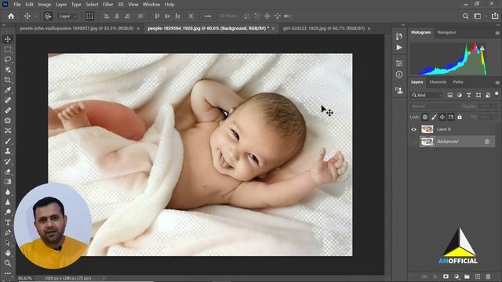502x282 pixels.
Task: Open the Properties panel icon
Action: (399, 63)
